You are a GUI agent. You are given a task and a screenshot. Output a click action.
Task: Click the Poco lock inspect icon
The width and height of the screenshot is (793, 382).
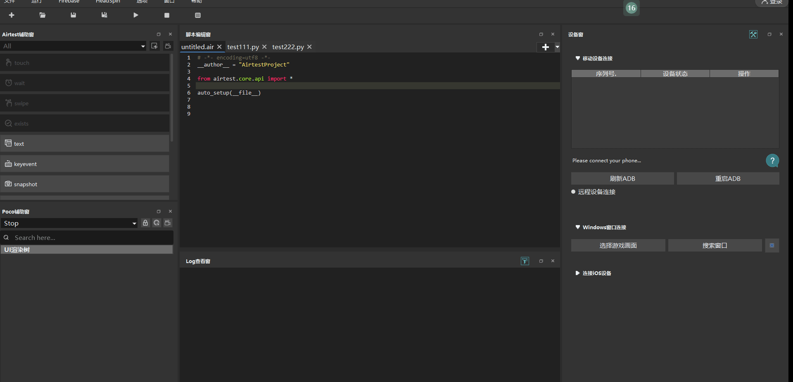pyautogui.click(x=145, y=223)
